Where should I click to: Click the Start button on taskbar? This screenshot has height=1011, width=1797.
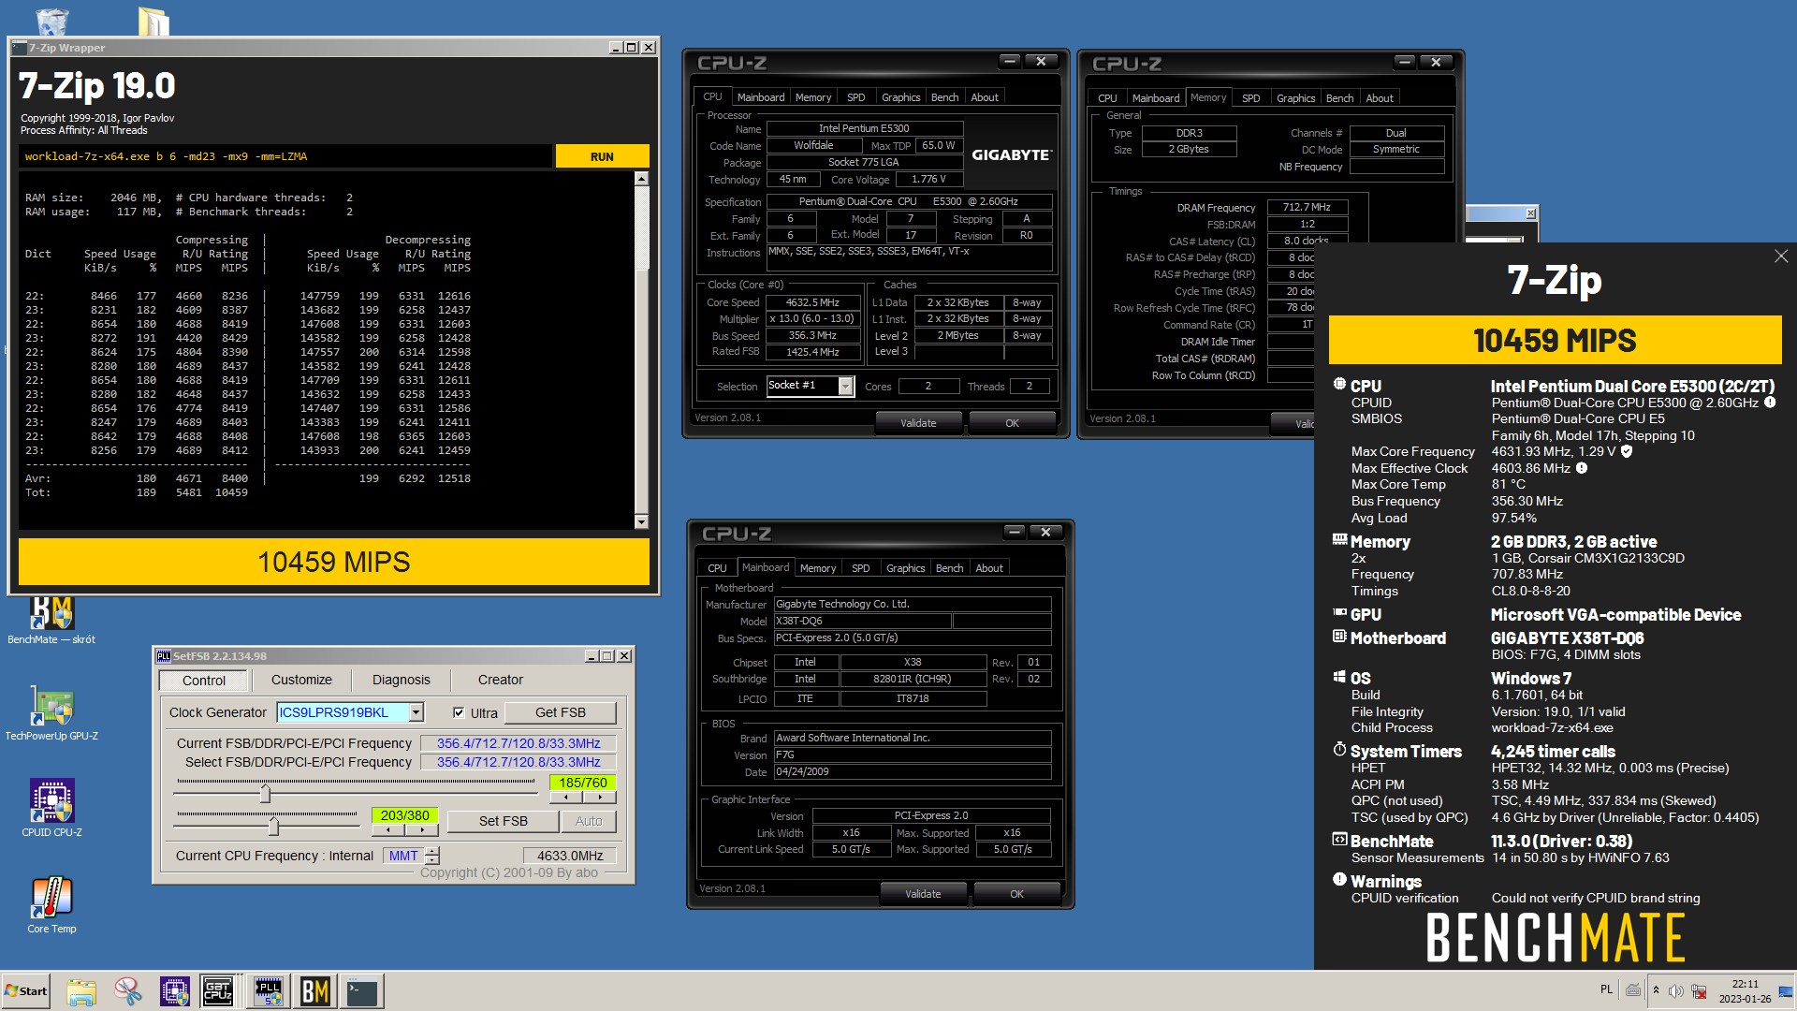point(26,991)
